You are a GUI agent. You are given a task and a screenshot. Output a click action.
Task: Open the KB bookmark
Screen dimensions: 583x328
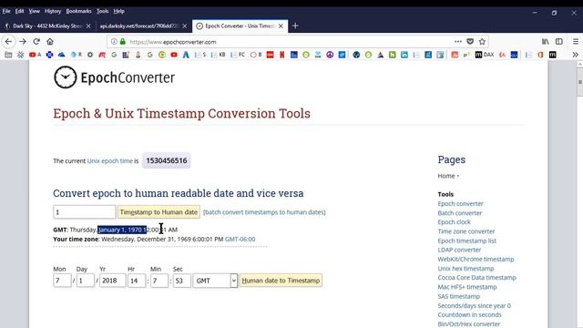point(219,55)
